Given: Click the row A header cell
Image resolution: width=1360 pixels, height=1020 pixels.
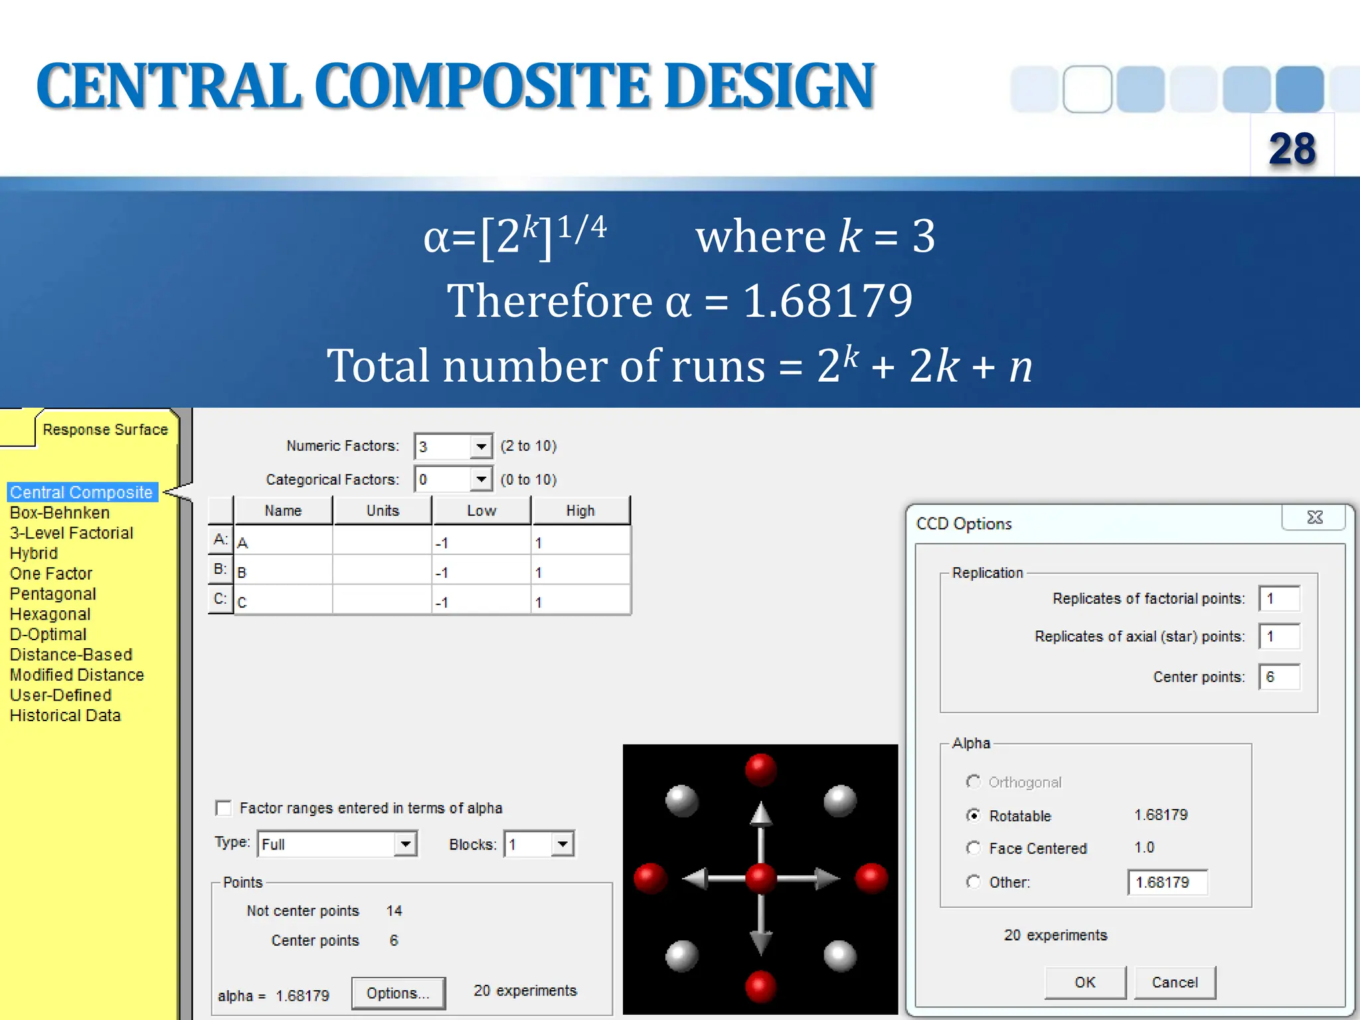Looking at the screenshot, I should click(220, 541).
